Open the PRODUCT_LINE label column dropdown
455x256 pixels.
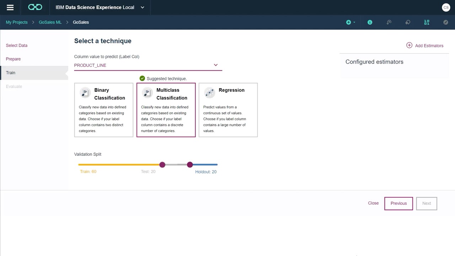tap(148, 65)
